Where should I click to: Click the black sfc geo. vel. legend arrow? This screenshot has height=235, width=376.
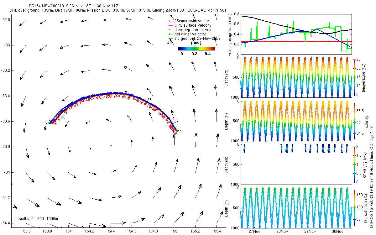click(171, 39)
